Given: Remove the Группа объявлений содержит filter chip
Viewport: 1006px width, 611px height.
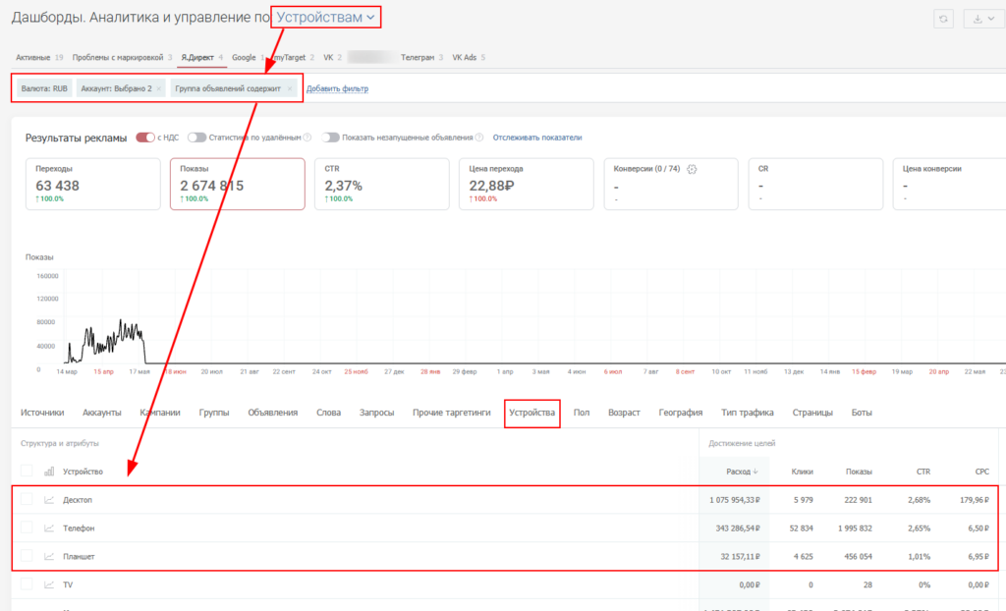Looking at the screenshot, I should click(290, 88).
